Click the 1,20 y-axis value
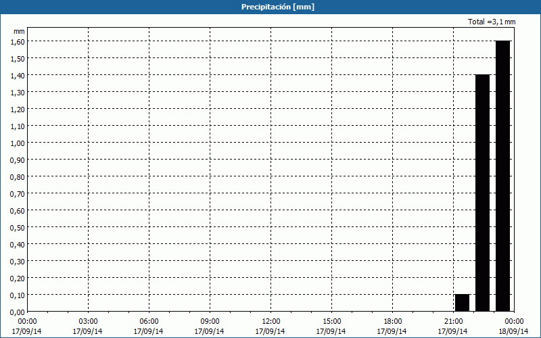 point(18,110)
